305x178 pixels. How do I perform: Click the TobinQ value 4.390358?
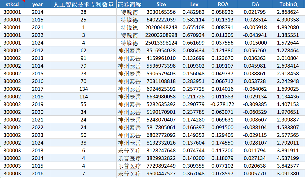pyautogui.click(x=288, y=20)
